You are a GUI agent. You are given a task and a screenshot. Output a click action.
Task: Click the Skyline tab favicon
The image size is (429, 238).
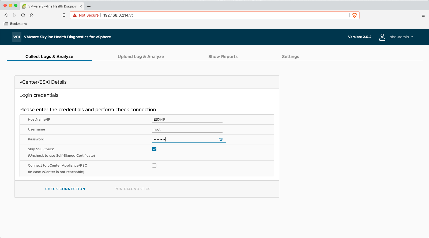click(24, 6)
